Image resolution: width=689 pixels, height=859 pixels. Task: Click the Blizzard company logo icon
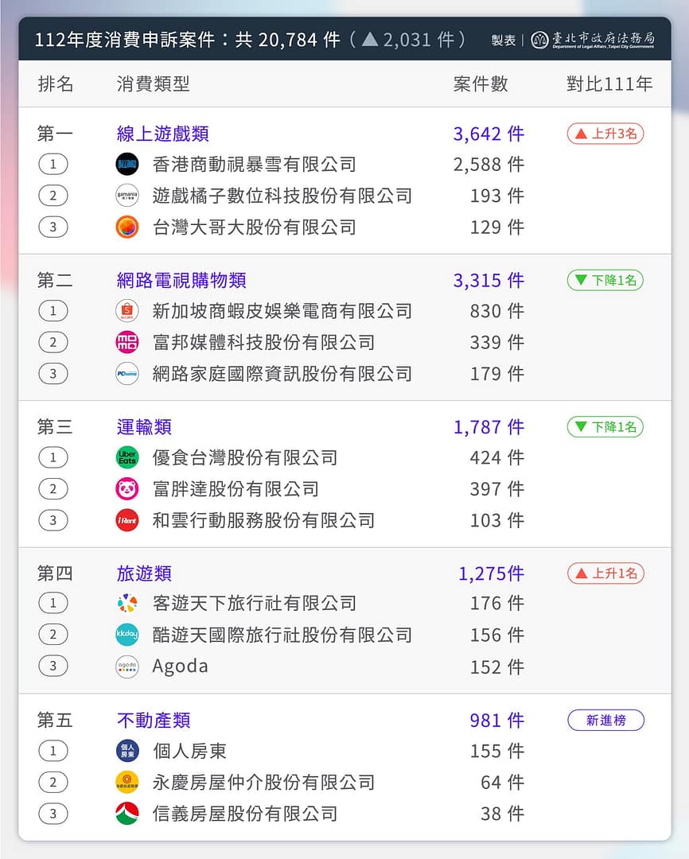(x=127, y=165)
